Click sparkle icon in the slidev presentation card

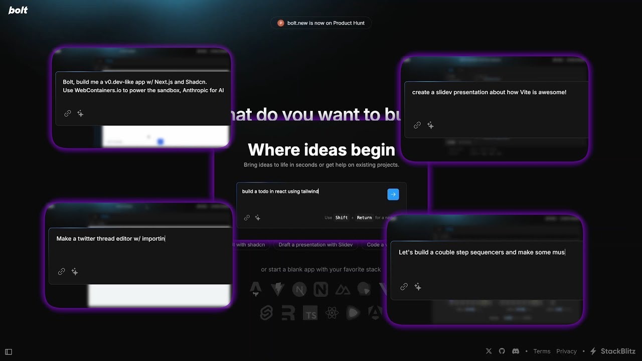[x=430, y=125]
